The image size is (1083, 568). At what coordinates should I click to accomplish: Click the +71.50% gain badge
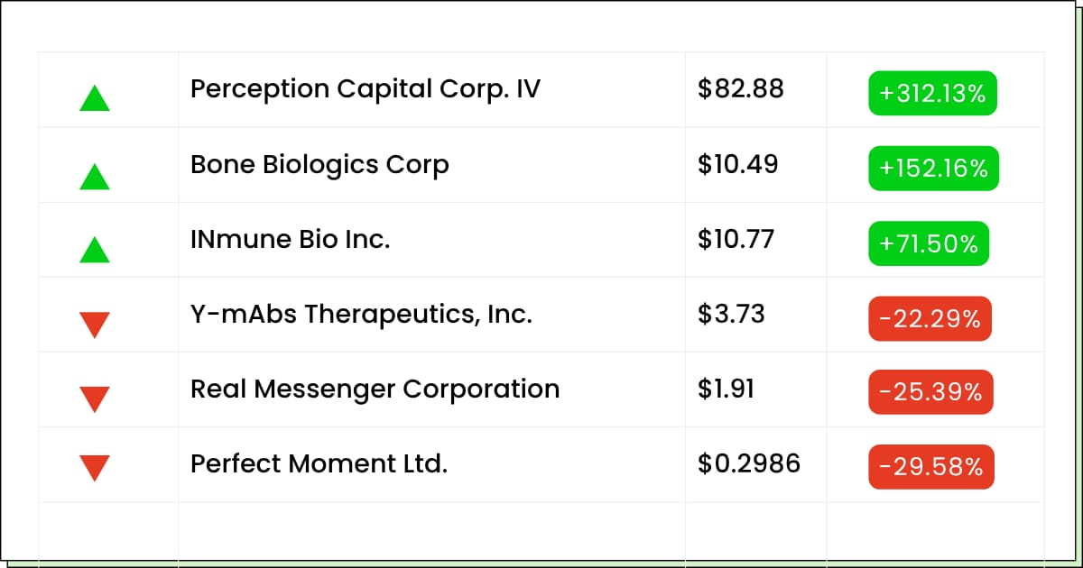click(929, 243)
